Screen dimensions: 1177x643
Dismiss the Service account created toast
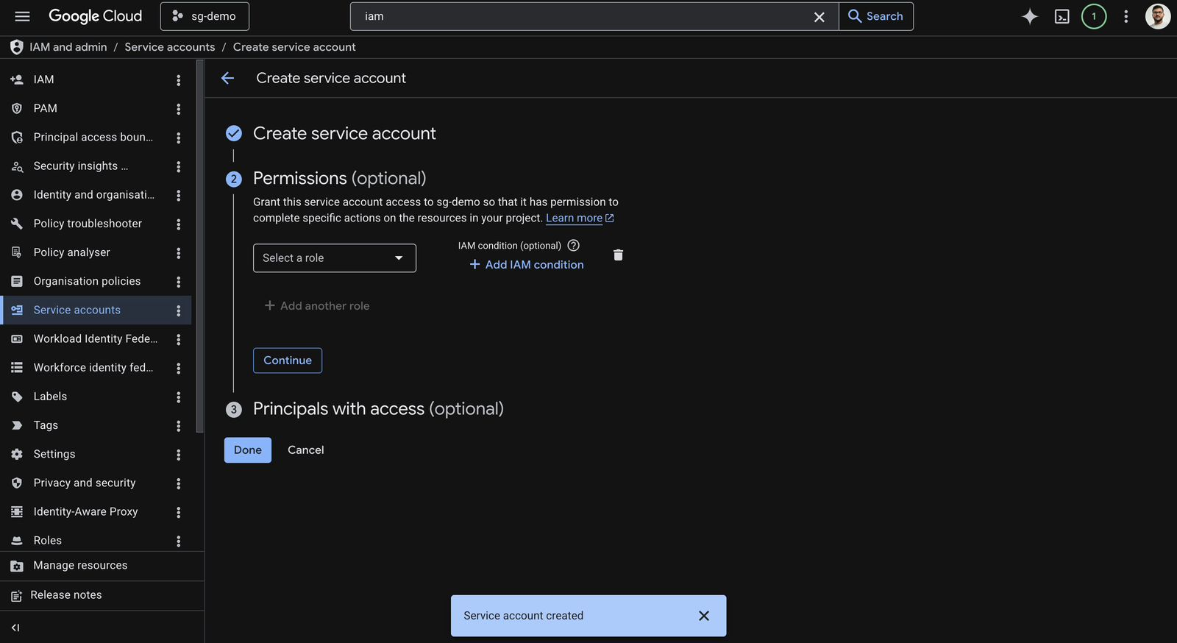pos(704,616)
